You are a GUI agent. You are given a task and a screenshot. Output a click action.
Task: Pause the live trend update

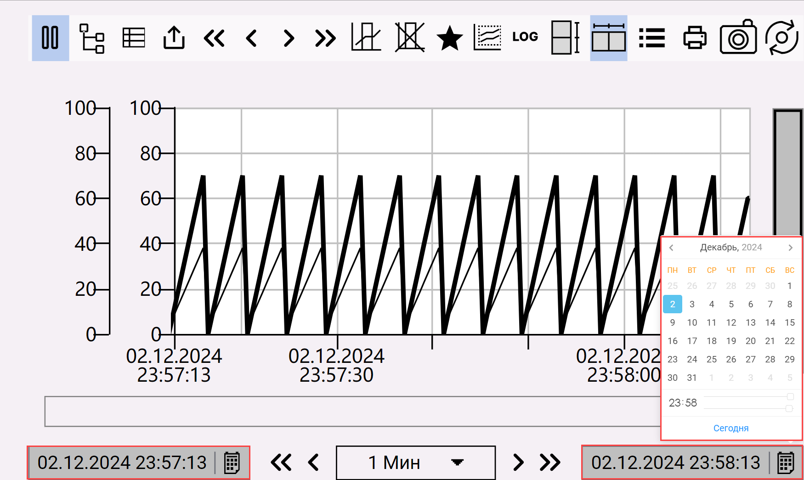pyautogui.click(x=50, y=38)
